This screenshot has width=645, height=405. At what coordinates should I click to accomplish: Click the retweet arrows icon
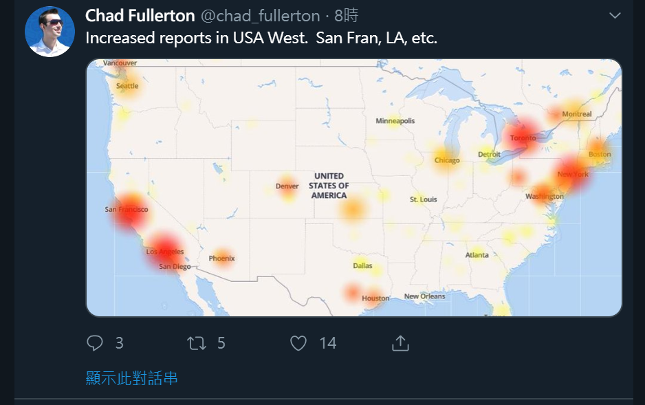coord(197,343)
